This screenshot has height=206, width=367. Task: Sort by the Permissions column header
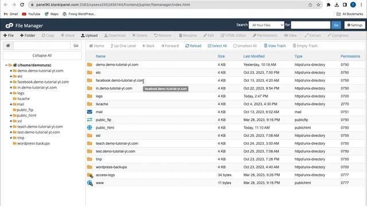[350, 56]
